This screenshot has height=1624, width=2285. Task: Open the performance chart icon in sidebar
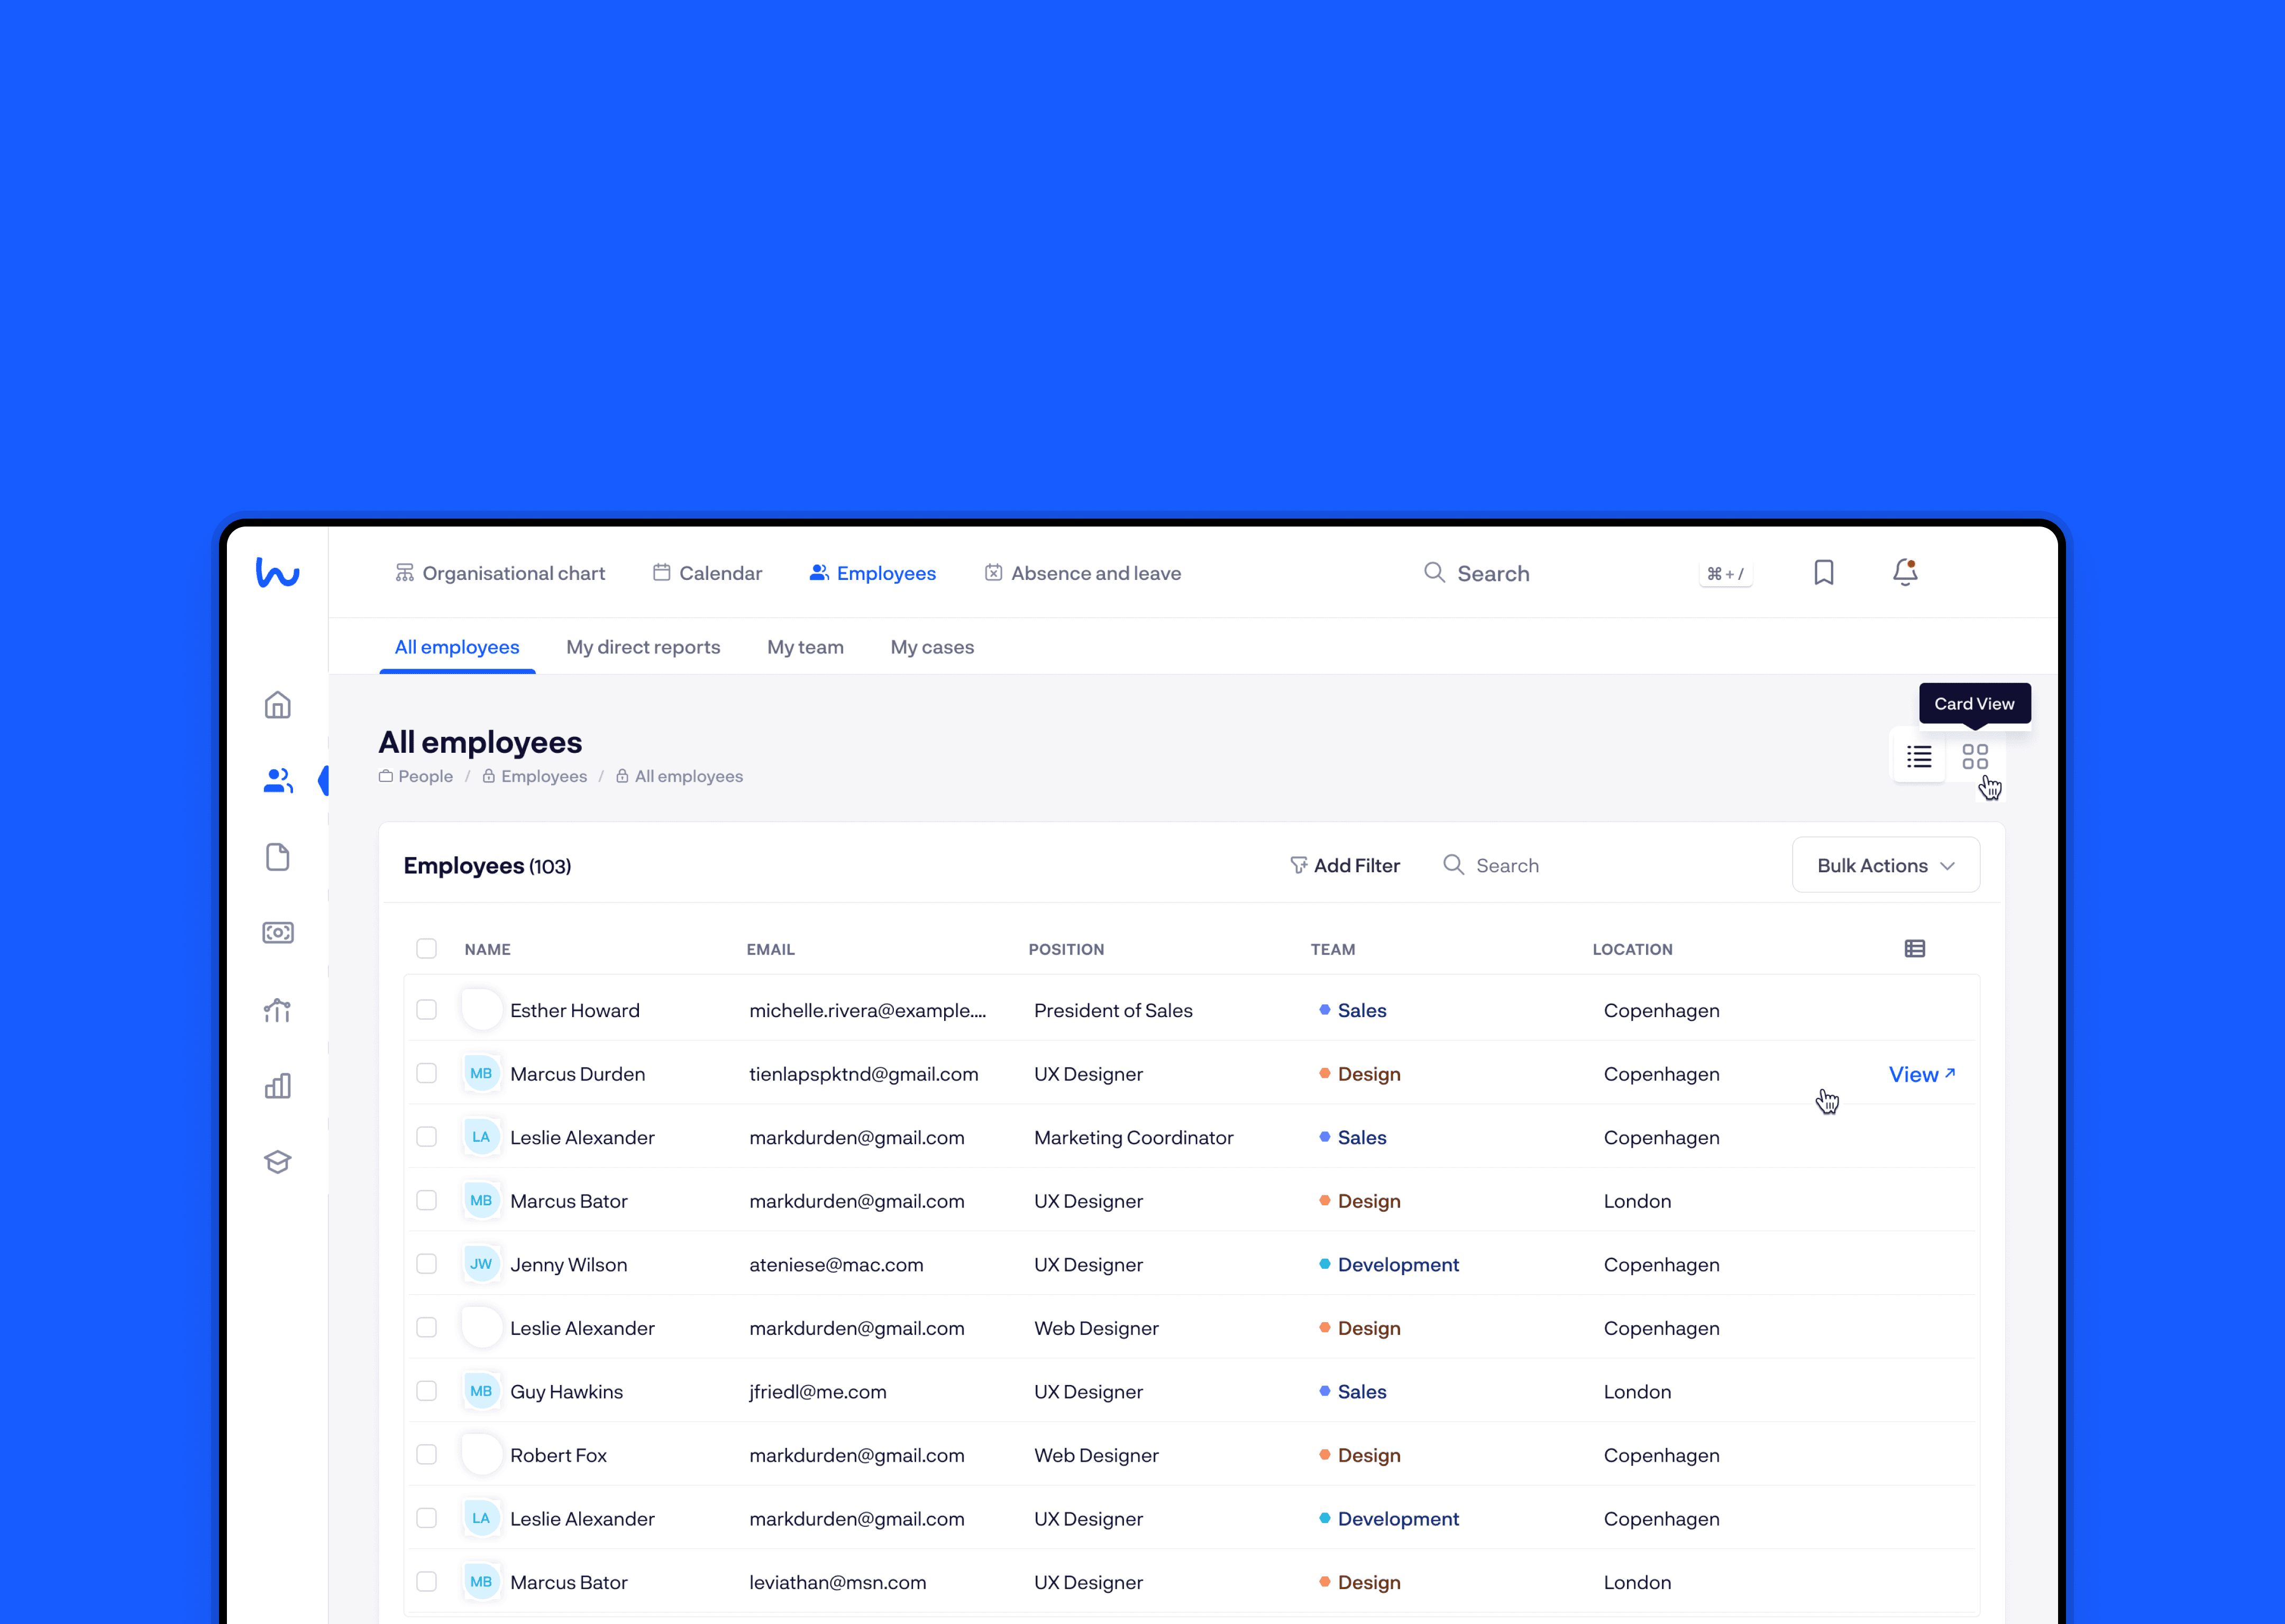(x=277, y=1010)
